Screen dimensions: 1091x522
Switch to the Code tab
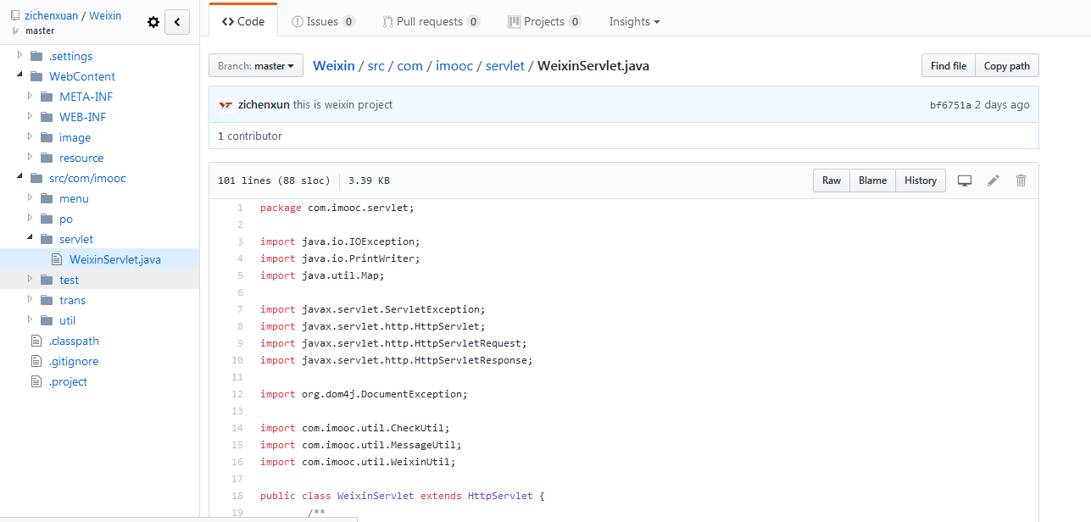point(243,22)
